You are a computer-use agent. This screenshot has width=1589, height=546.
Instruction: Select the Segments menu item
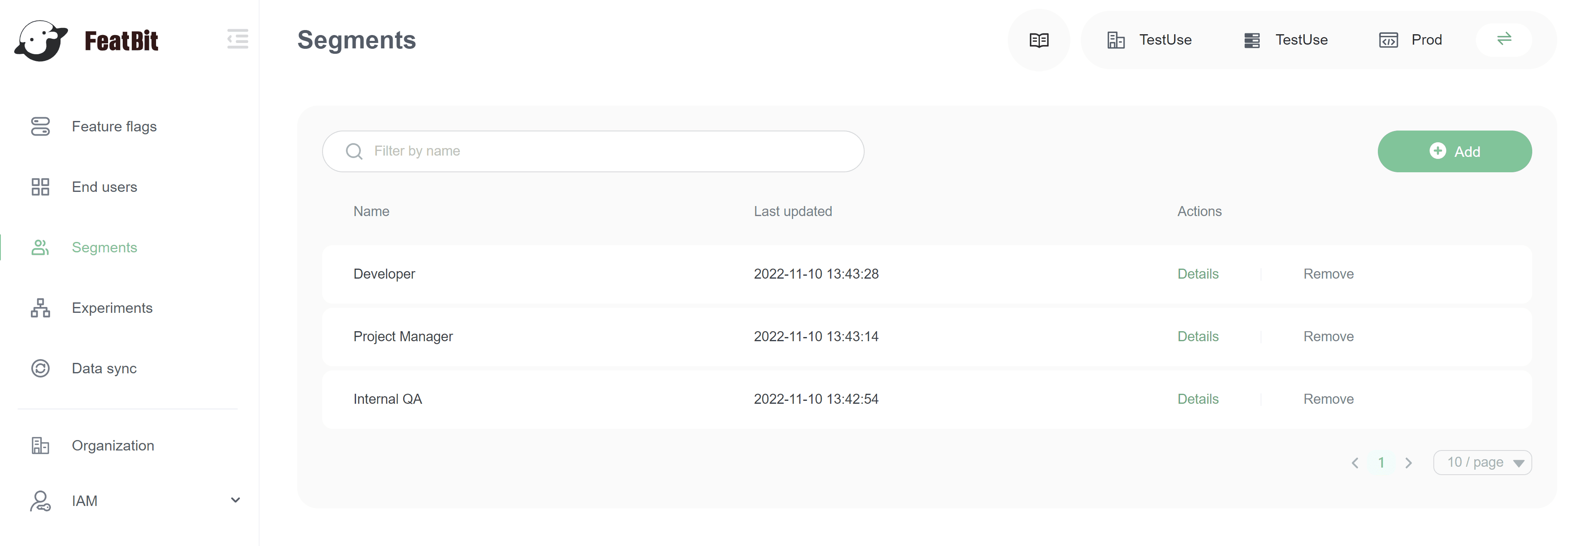(104, 247)
